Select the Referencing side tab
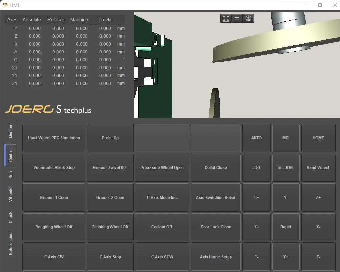Viewport: 340px width, 272px height. point(10,244)
